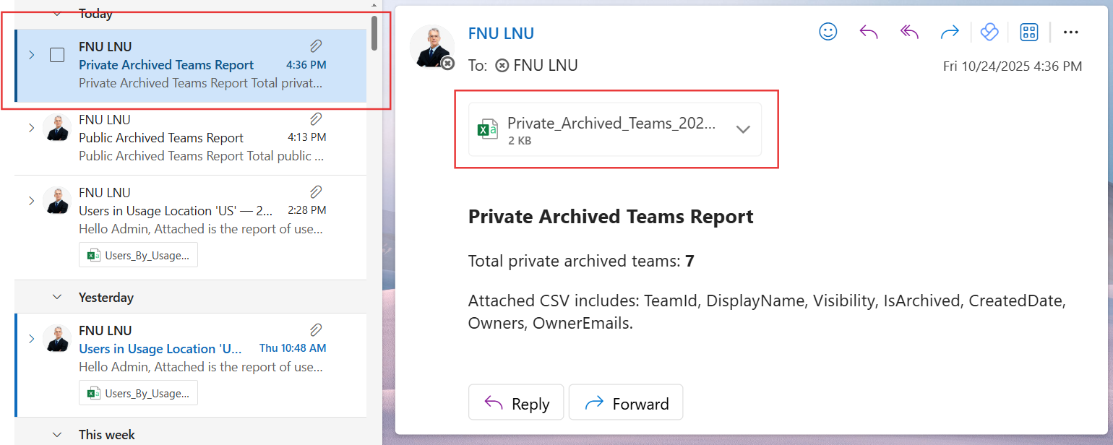The image size is (1113, 445).
Task: Open Users_By_Usage attachment in 2:28 PM email
Action: (x=138, y=255)
